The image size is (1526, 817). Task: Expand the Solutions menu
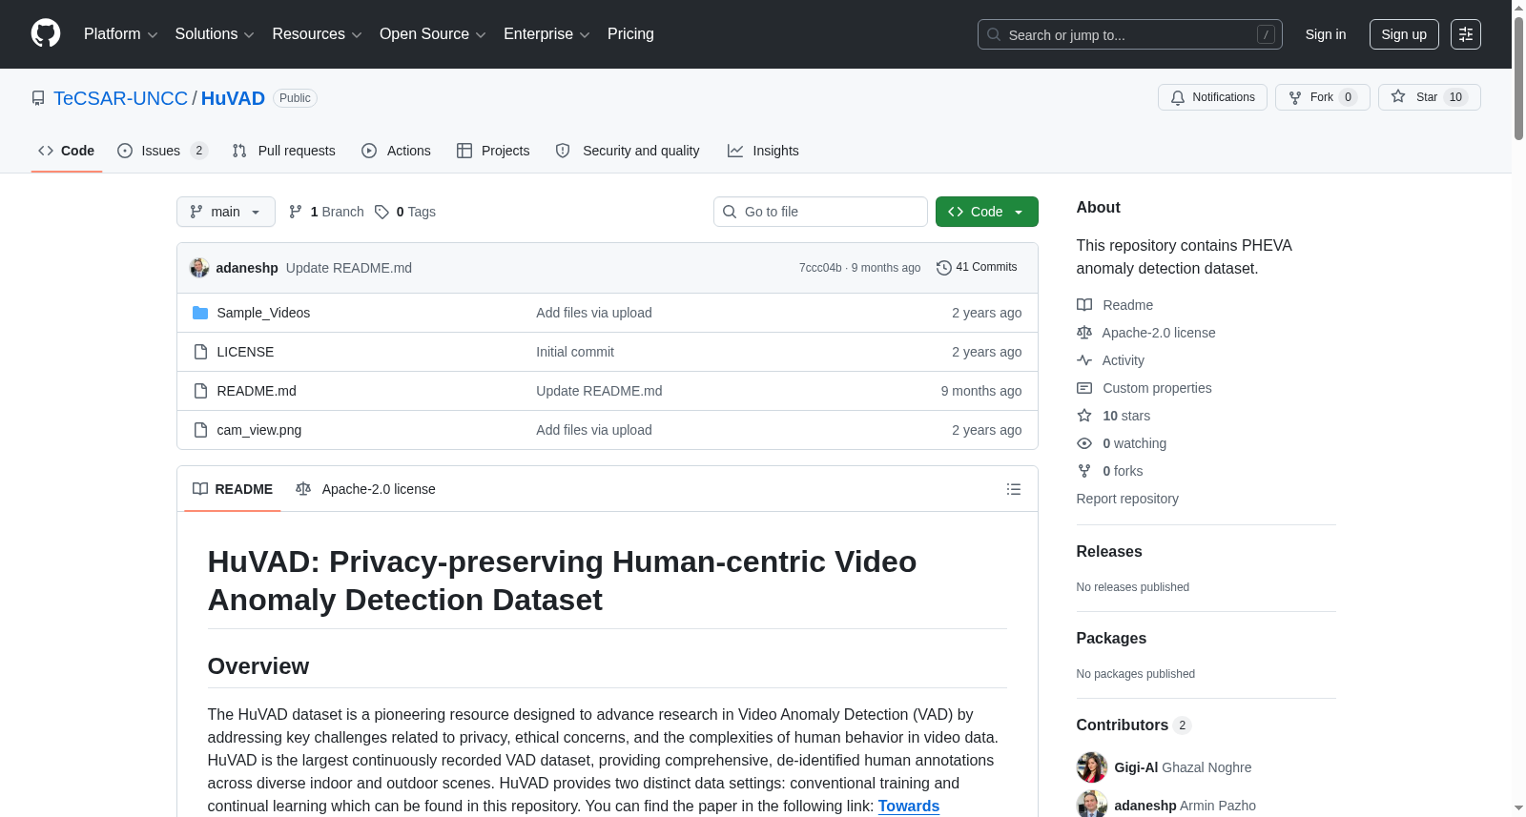215,34
